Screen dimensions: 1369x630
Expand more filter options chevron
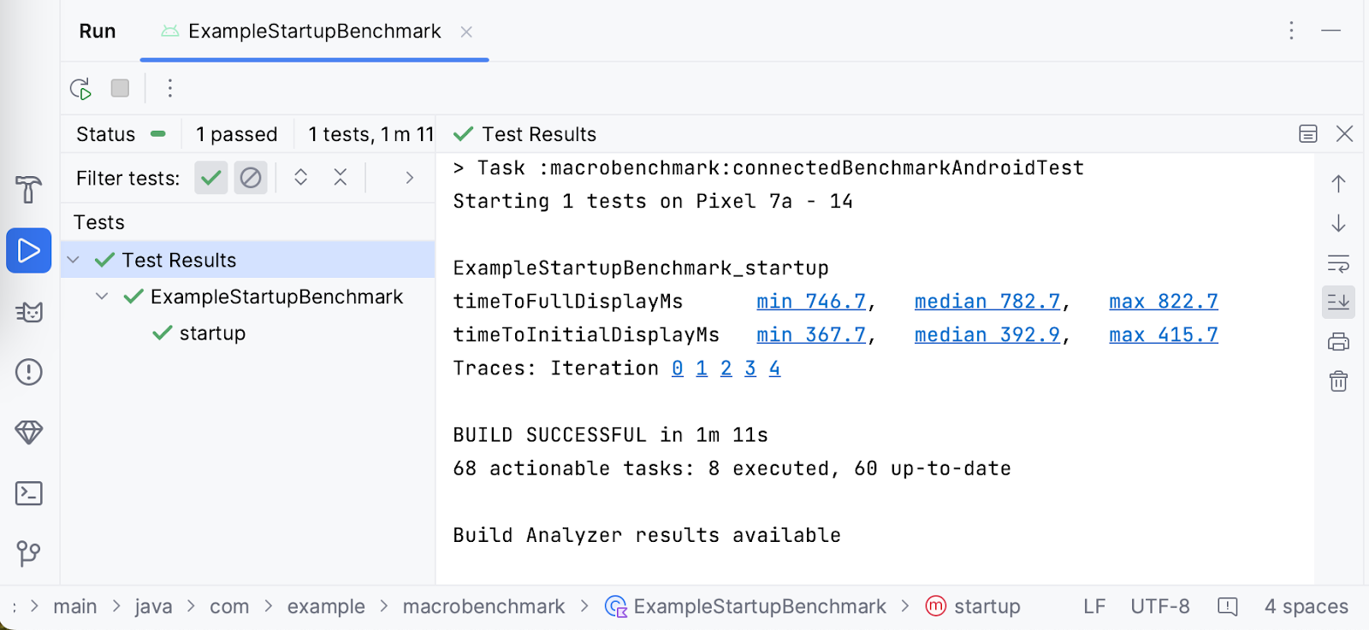pyautogui.click(x=410, y=178)
